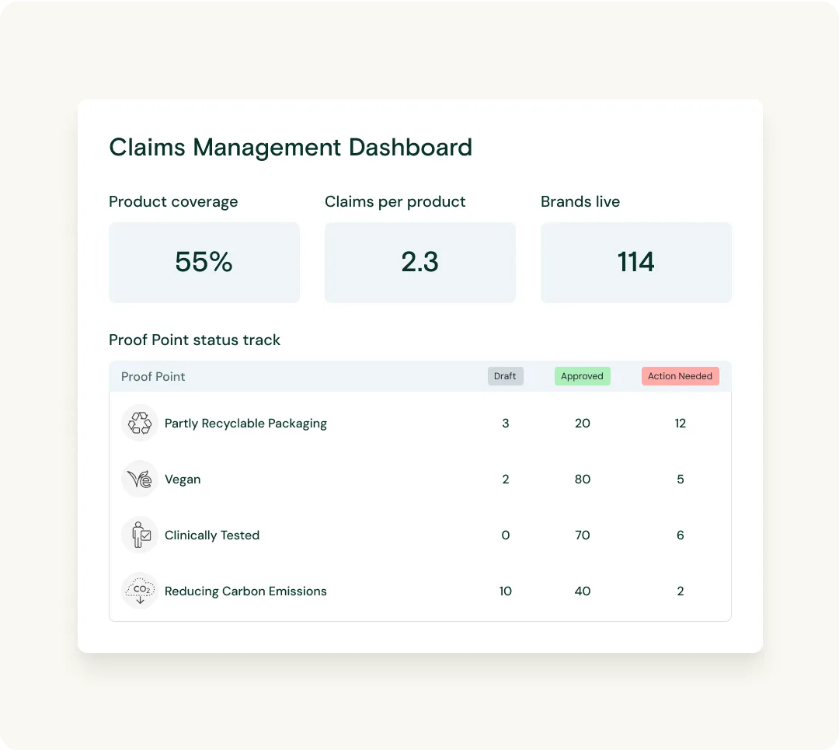Viewport: 839px width, 750px height.
Task: Select the Draft status badge
Action: click(x=505, y=376)
